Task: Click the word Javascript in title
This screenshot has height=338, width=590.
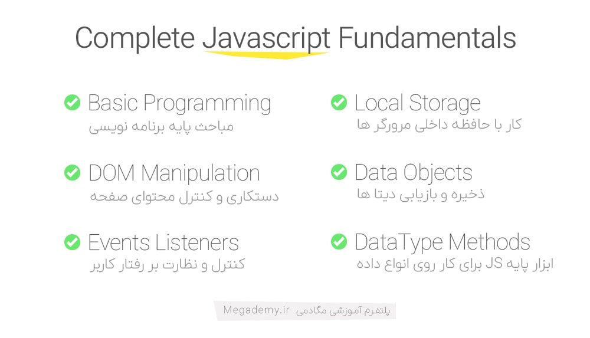Action: click(267, 39)
